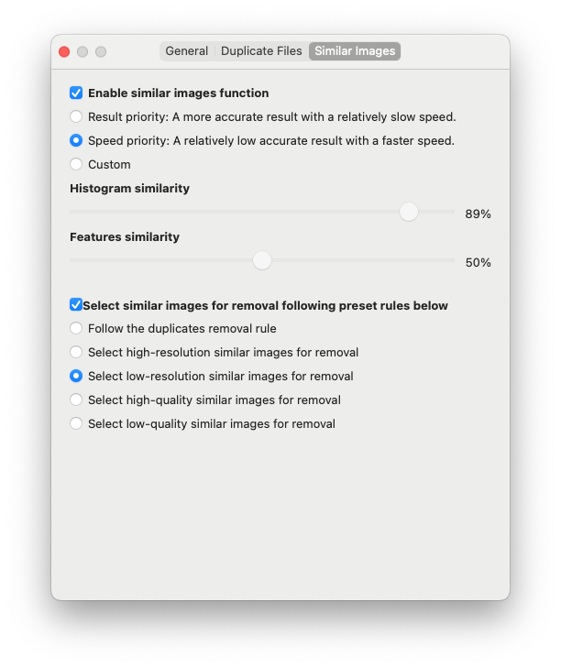Choose Follow the duplicates removal rule
This screenshot has height=668, width=561.
coord(76,328)
